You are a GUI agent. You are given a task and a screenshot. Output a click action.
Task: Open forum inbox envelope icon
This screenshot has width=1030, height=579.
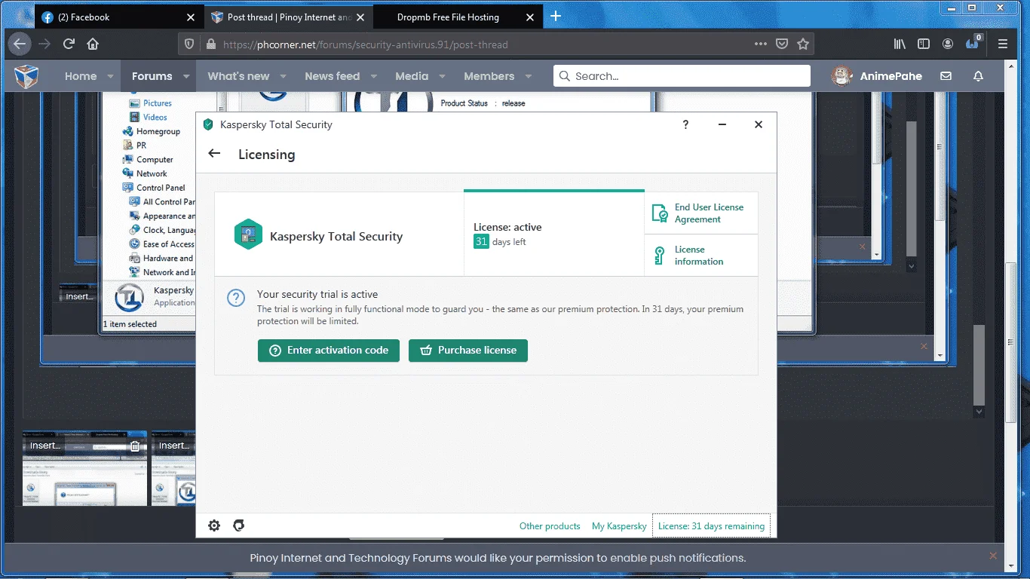[946, 76]
